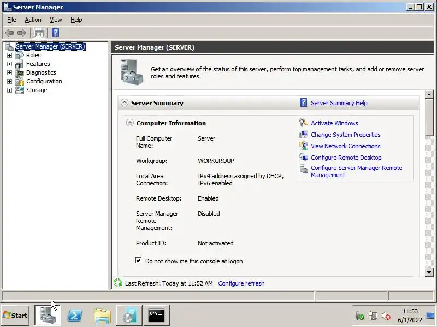The image size is (437, 327).
Task: Click the WORKGROUP value text
Action: [x=216, y=161]
